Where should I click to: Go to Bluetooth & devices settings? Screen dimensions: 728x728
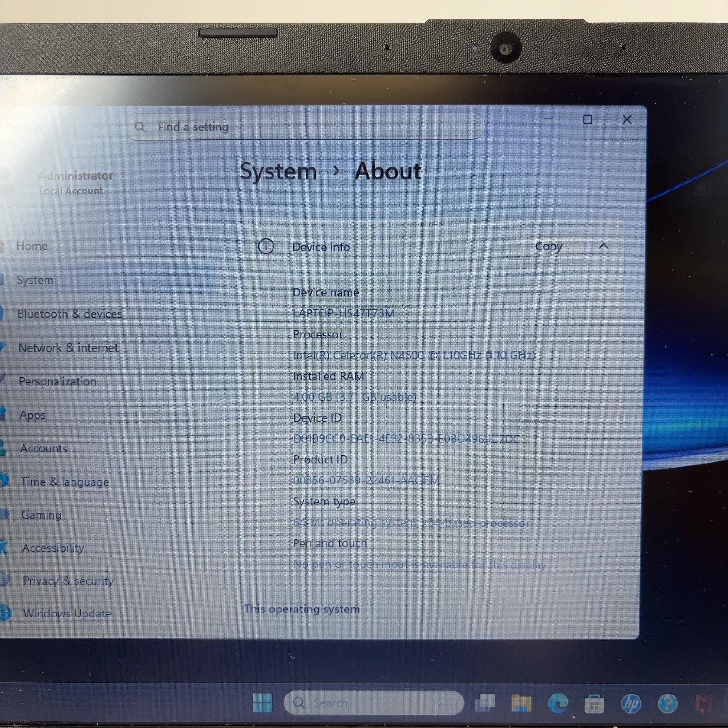tap(69, 314)
